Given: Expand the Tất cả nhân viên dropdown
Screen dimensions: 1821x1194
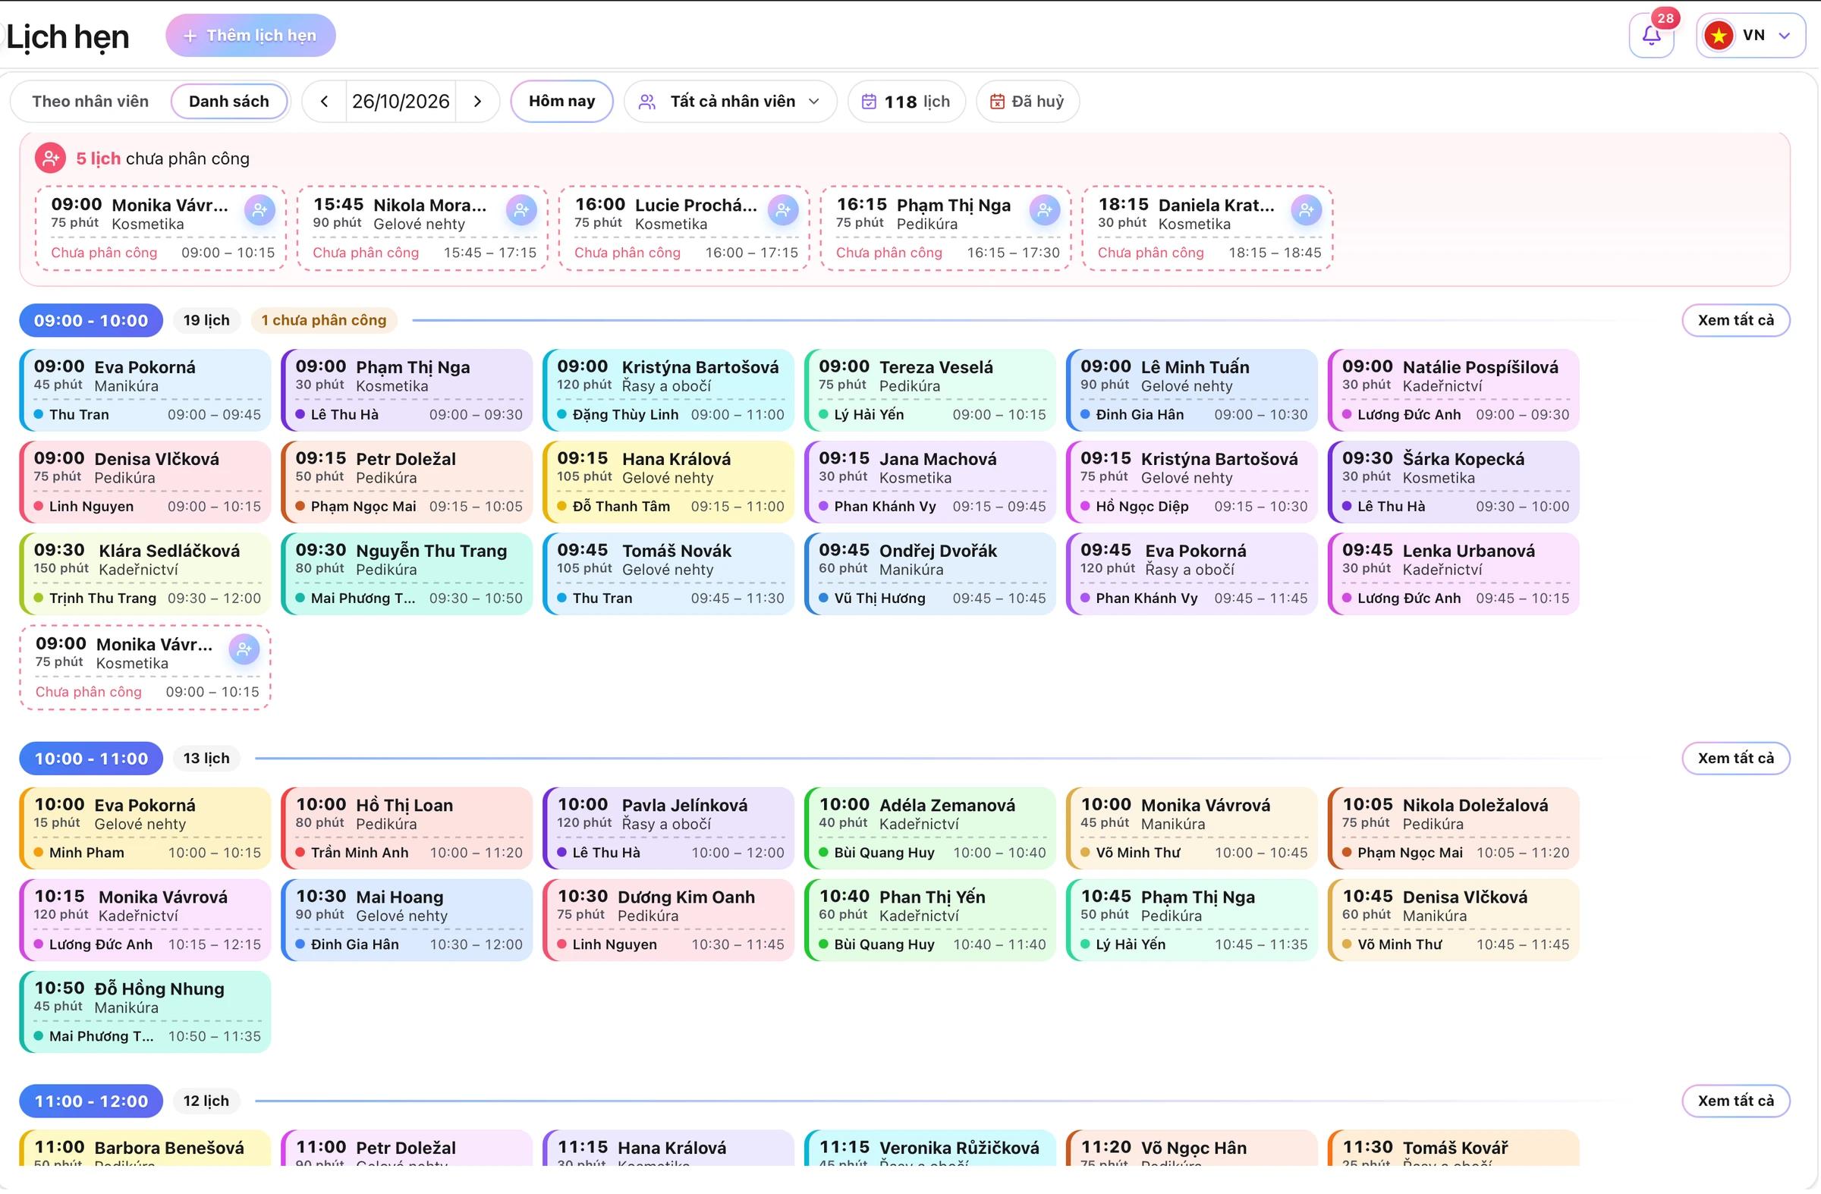Looking at the screenshot, I should click(x=731, y=102).
